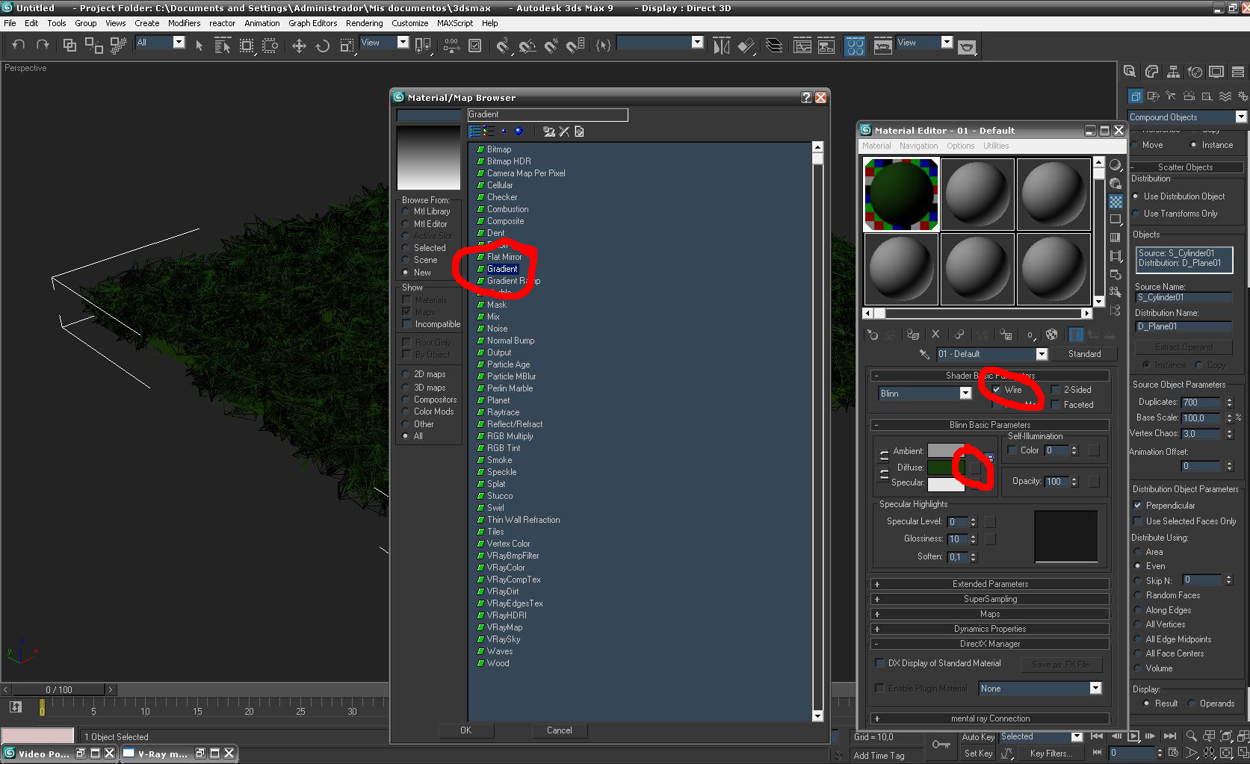Uncheck the Perpendicular checkbox
The height and width of the screenshot is (764, 1250).
tap(1137, 506)
